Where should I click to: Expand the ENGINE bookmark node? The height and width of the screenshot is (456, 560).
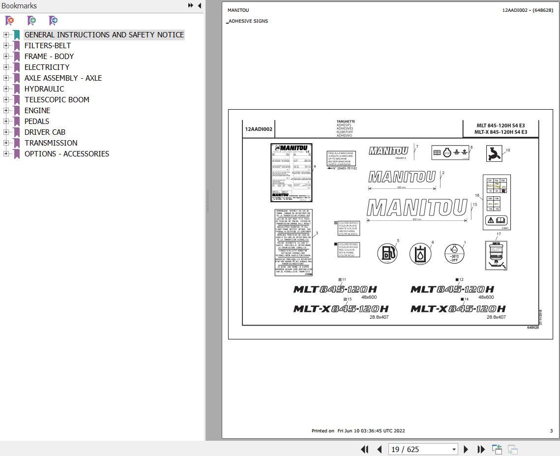6,110
